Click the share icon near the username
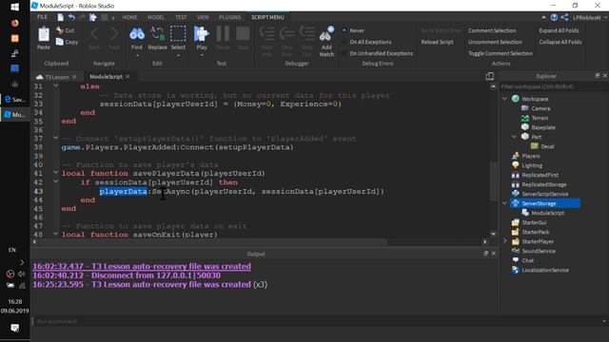 (x=564, y=17)
